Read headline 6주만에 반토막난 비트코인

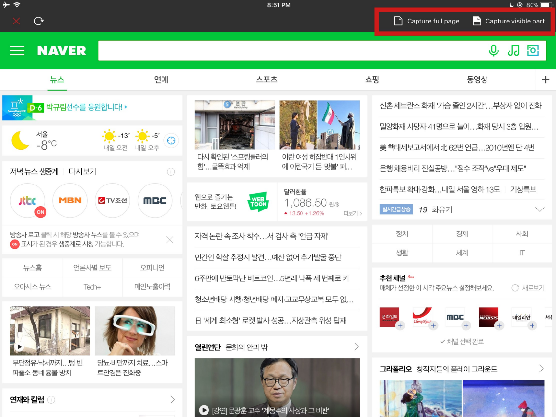272,278
